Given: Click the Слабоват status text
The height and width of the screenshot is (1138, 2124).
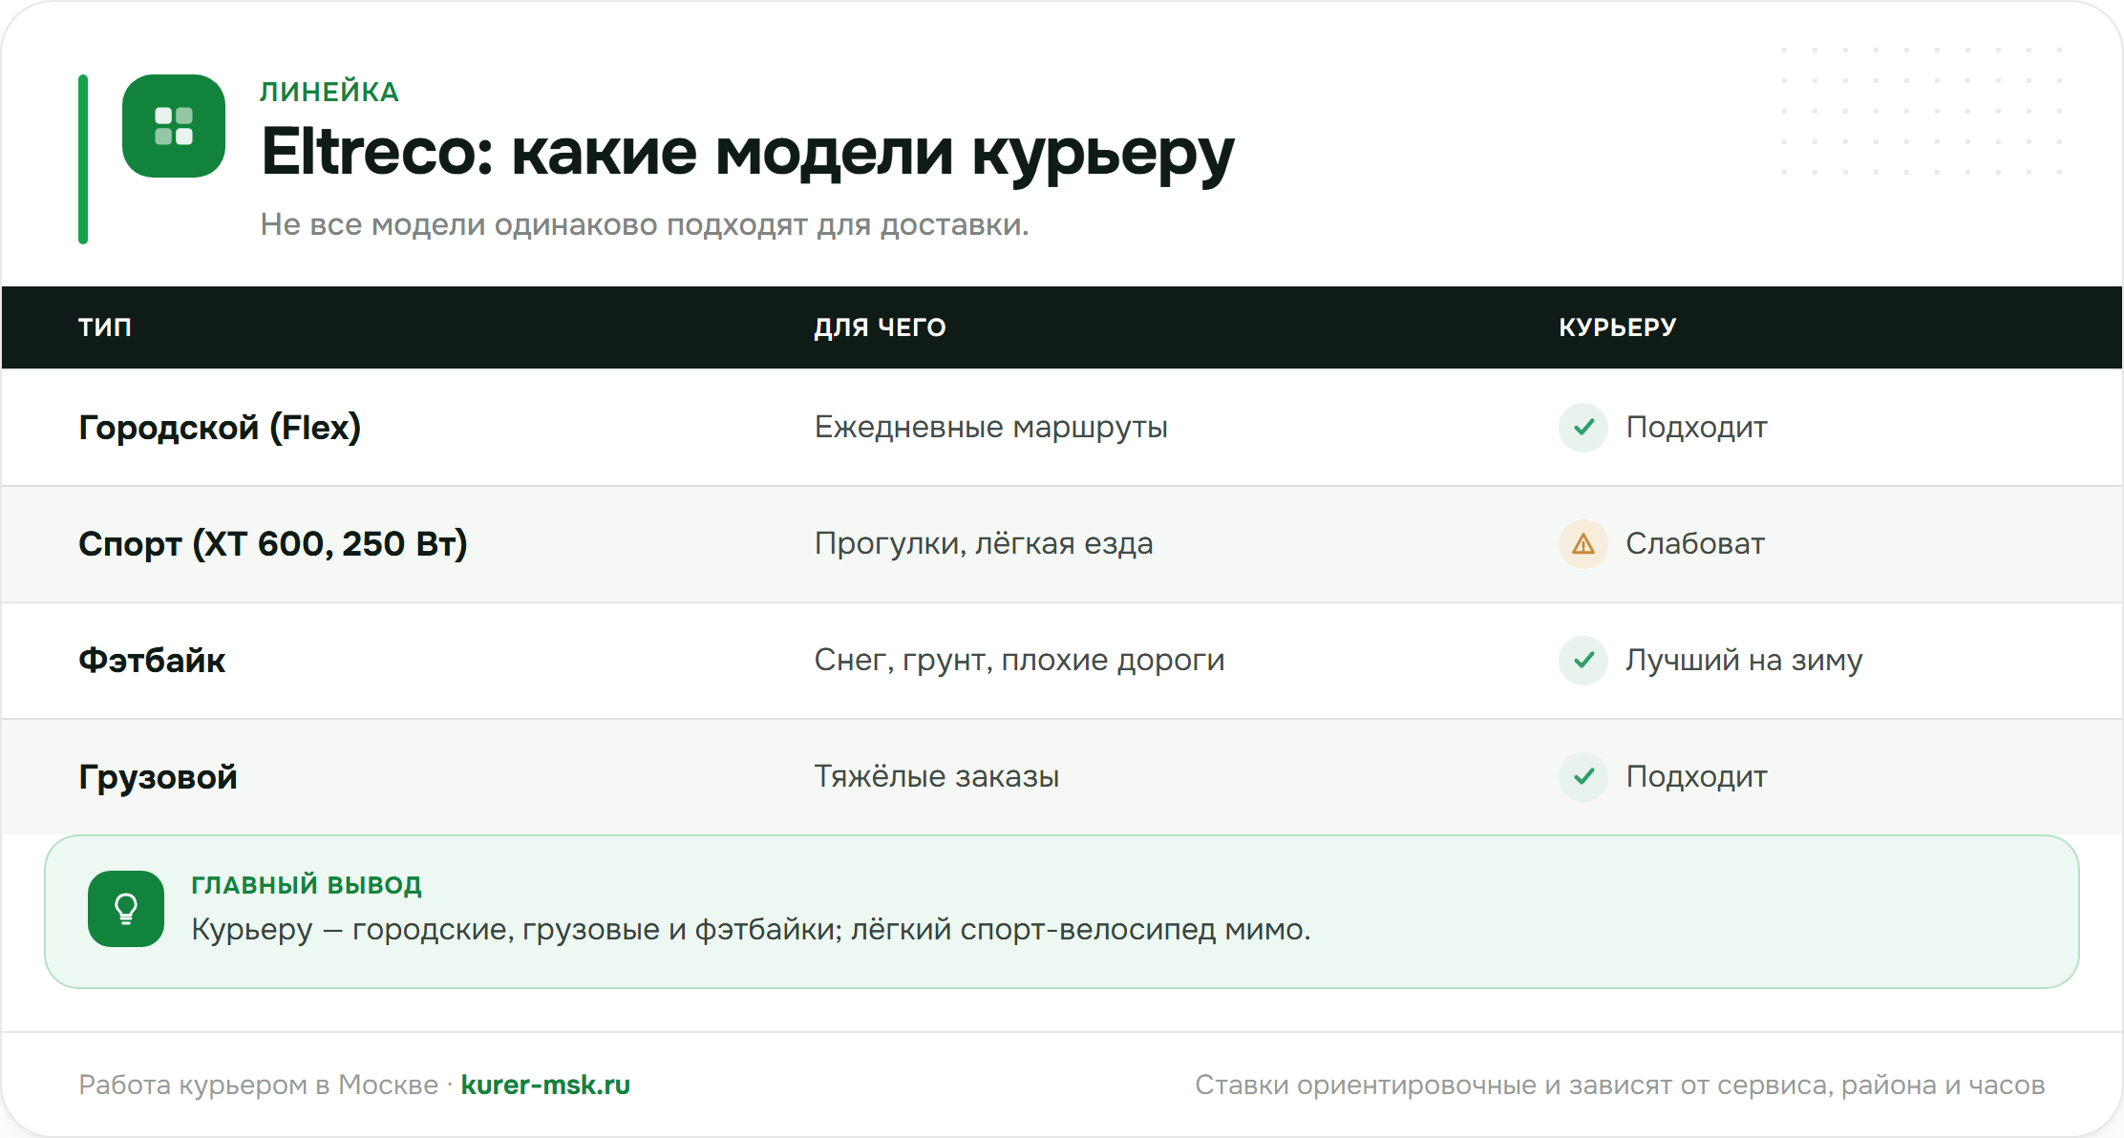Looking at the screenshot, I should click(1695, 543).
